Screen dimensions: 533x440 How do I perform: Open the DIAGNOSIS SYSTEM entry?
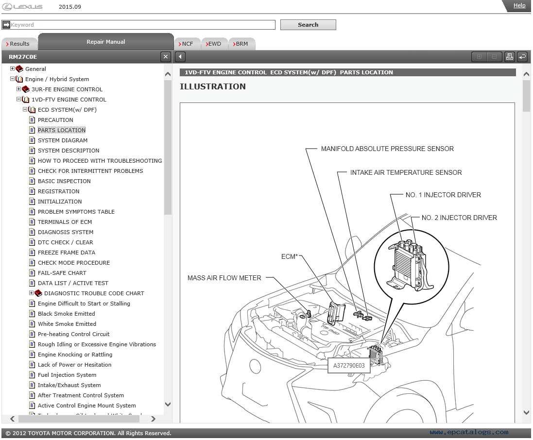(x=66, y=232)
